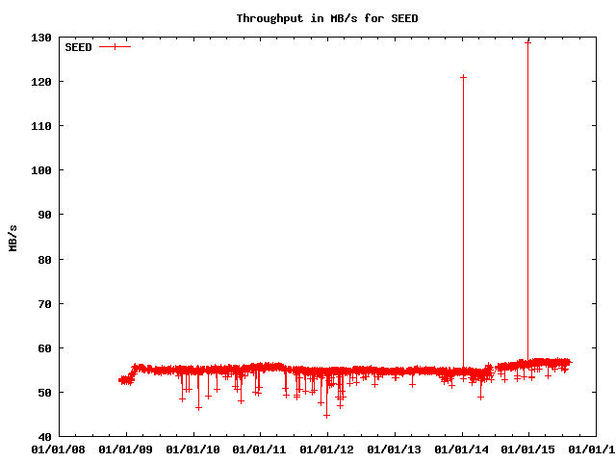Click the 40 y-axis tick label

tap(44, 436)
